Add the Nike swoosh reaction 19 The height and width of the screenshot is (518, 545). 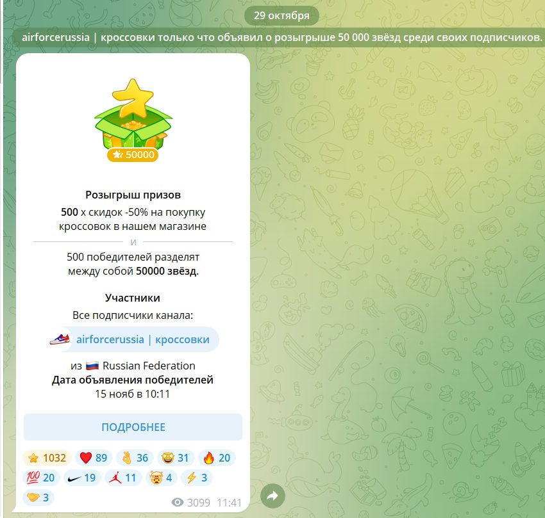point(82,478)
